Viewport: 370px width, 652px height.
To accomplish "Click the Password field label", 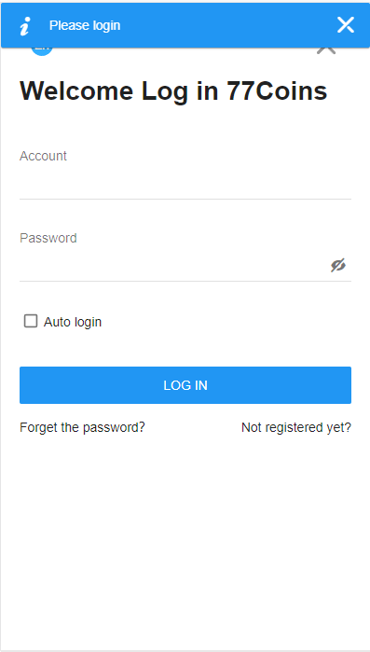I will pyautogui.click(x=48, y=238).
